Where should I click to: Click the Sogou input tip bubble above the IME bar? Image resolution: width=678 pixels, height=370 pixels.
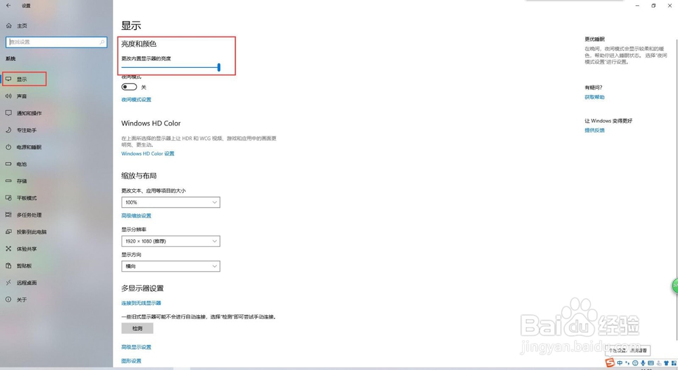(628, 350)
